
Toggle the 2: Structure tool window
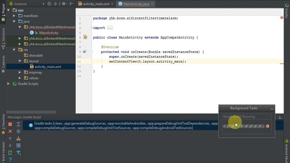(3, 38)
